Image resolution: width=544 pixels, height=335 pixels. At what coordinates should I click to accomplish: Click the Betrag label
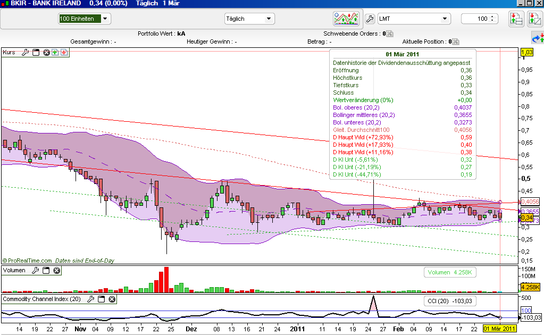click(x=319, y=41)
